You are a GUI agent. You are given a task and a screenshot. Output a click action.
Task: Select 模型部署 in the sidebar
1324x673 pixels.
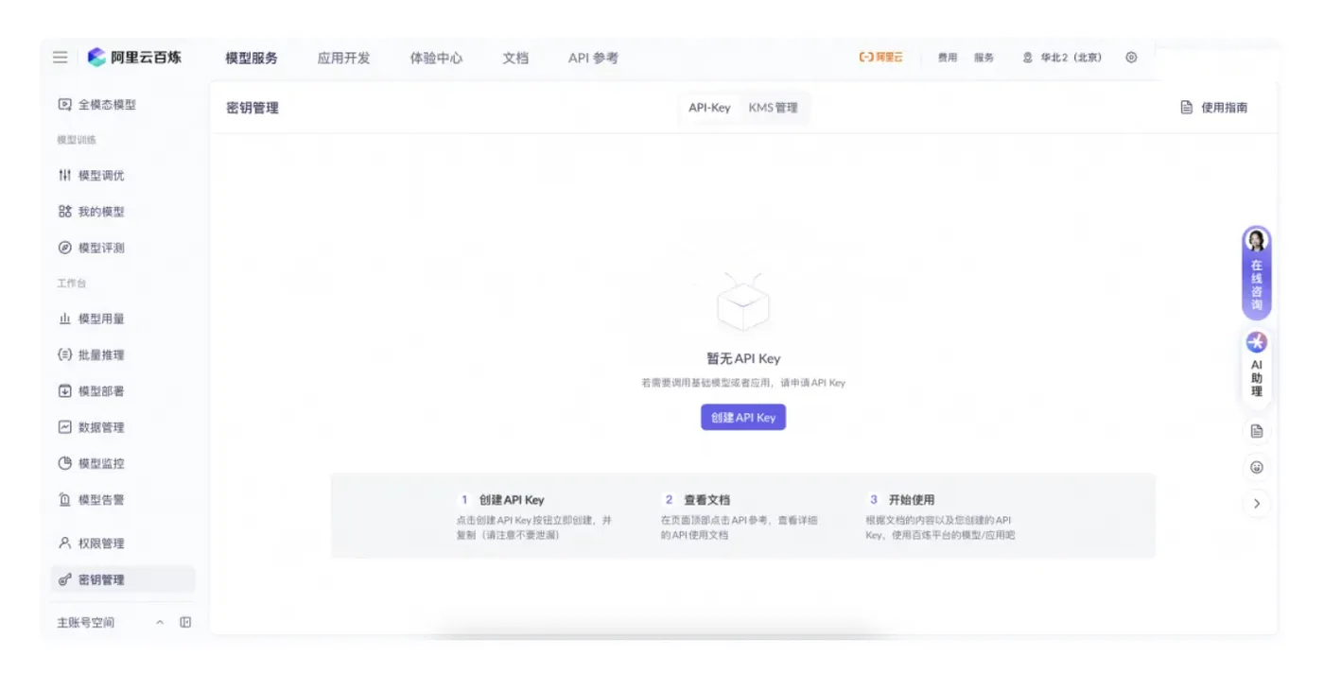click(123, 391)
